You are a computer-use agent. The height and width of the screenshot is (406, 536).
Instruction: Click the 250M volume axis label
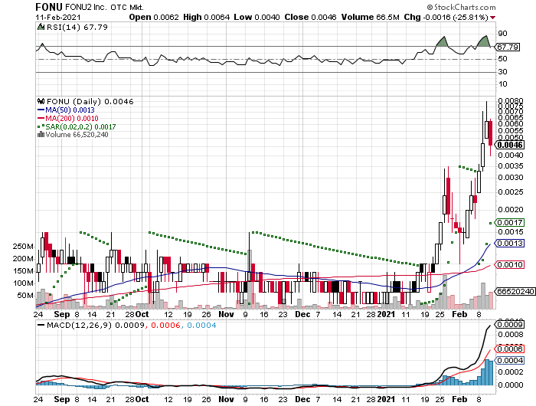[23, 247]
